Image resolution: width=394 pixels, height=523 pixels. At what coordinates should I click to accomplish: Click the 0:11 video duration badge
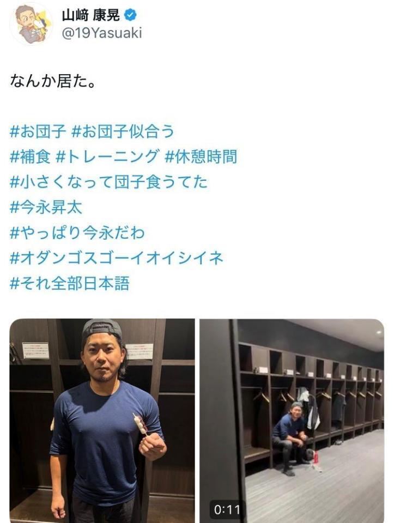click(x=227, y=509)
